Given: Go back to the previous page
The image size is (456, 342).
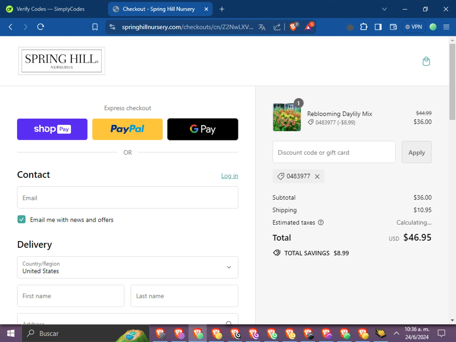Looking at the screenshot, I should click(11, 27).
